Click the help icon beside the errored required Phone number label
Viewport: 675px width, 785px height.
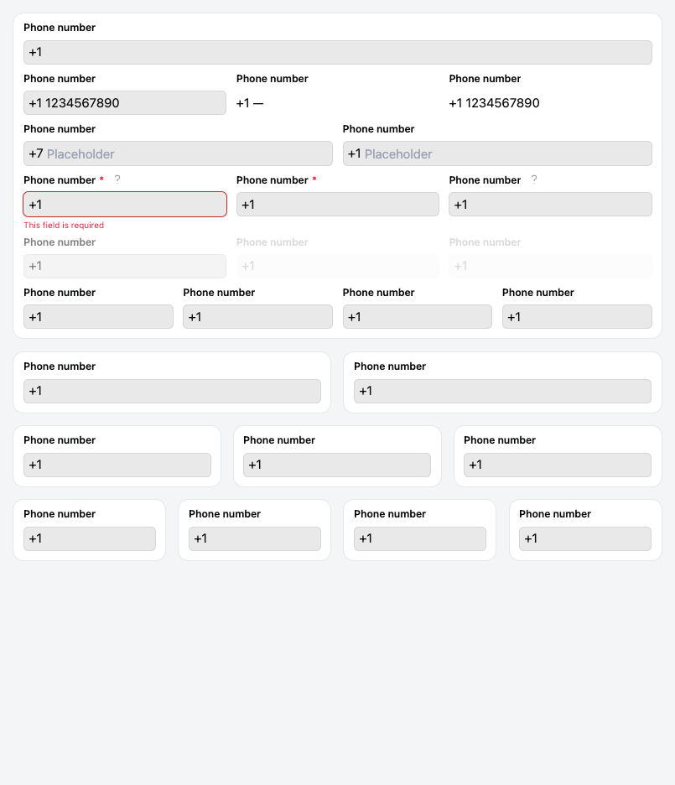point(117,179)
